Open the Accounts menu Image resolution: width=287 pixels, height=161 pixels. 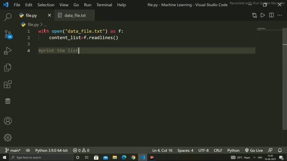pyautogui.click(x=8, y=121)
